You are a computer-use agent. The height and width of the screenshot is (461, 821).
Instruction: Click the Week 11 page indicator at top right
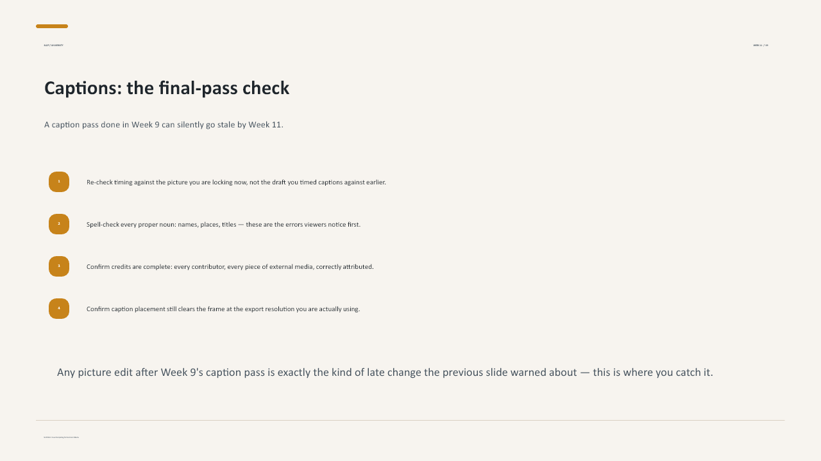click(x=761, y=45)
